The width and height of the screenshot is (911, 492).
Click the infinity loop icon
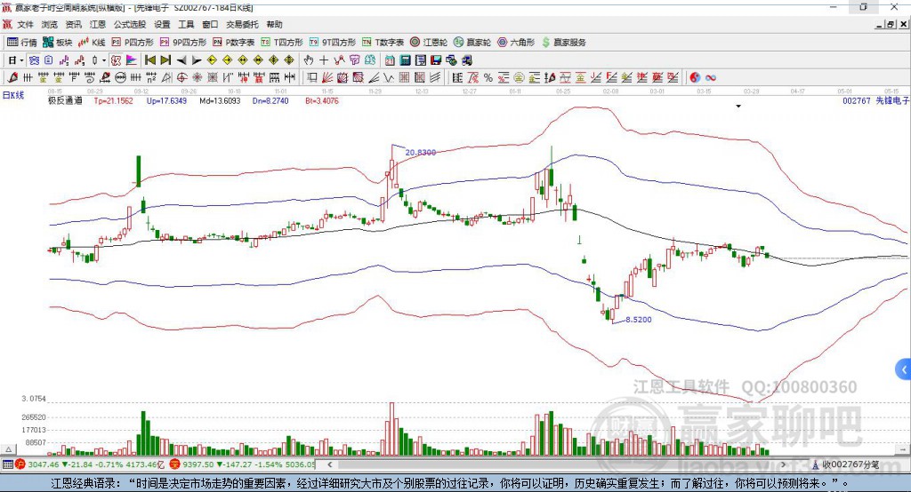tap(711, 77)
